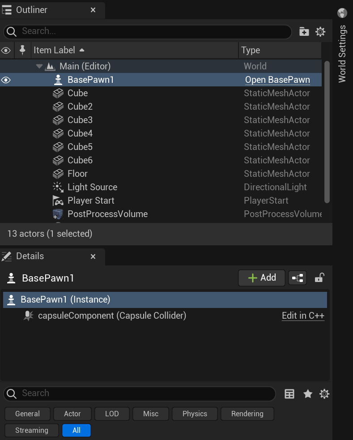
Task: Toggle visibility of BasePawn1 with the eye icon
Action: 6,80
